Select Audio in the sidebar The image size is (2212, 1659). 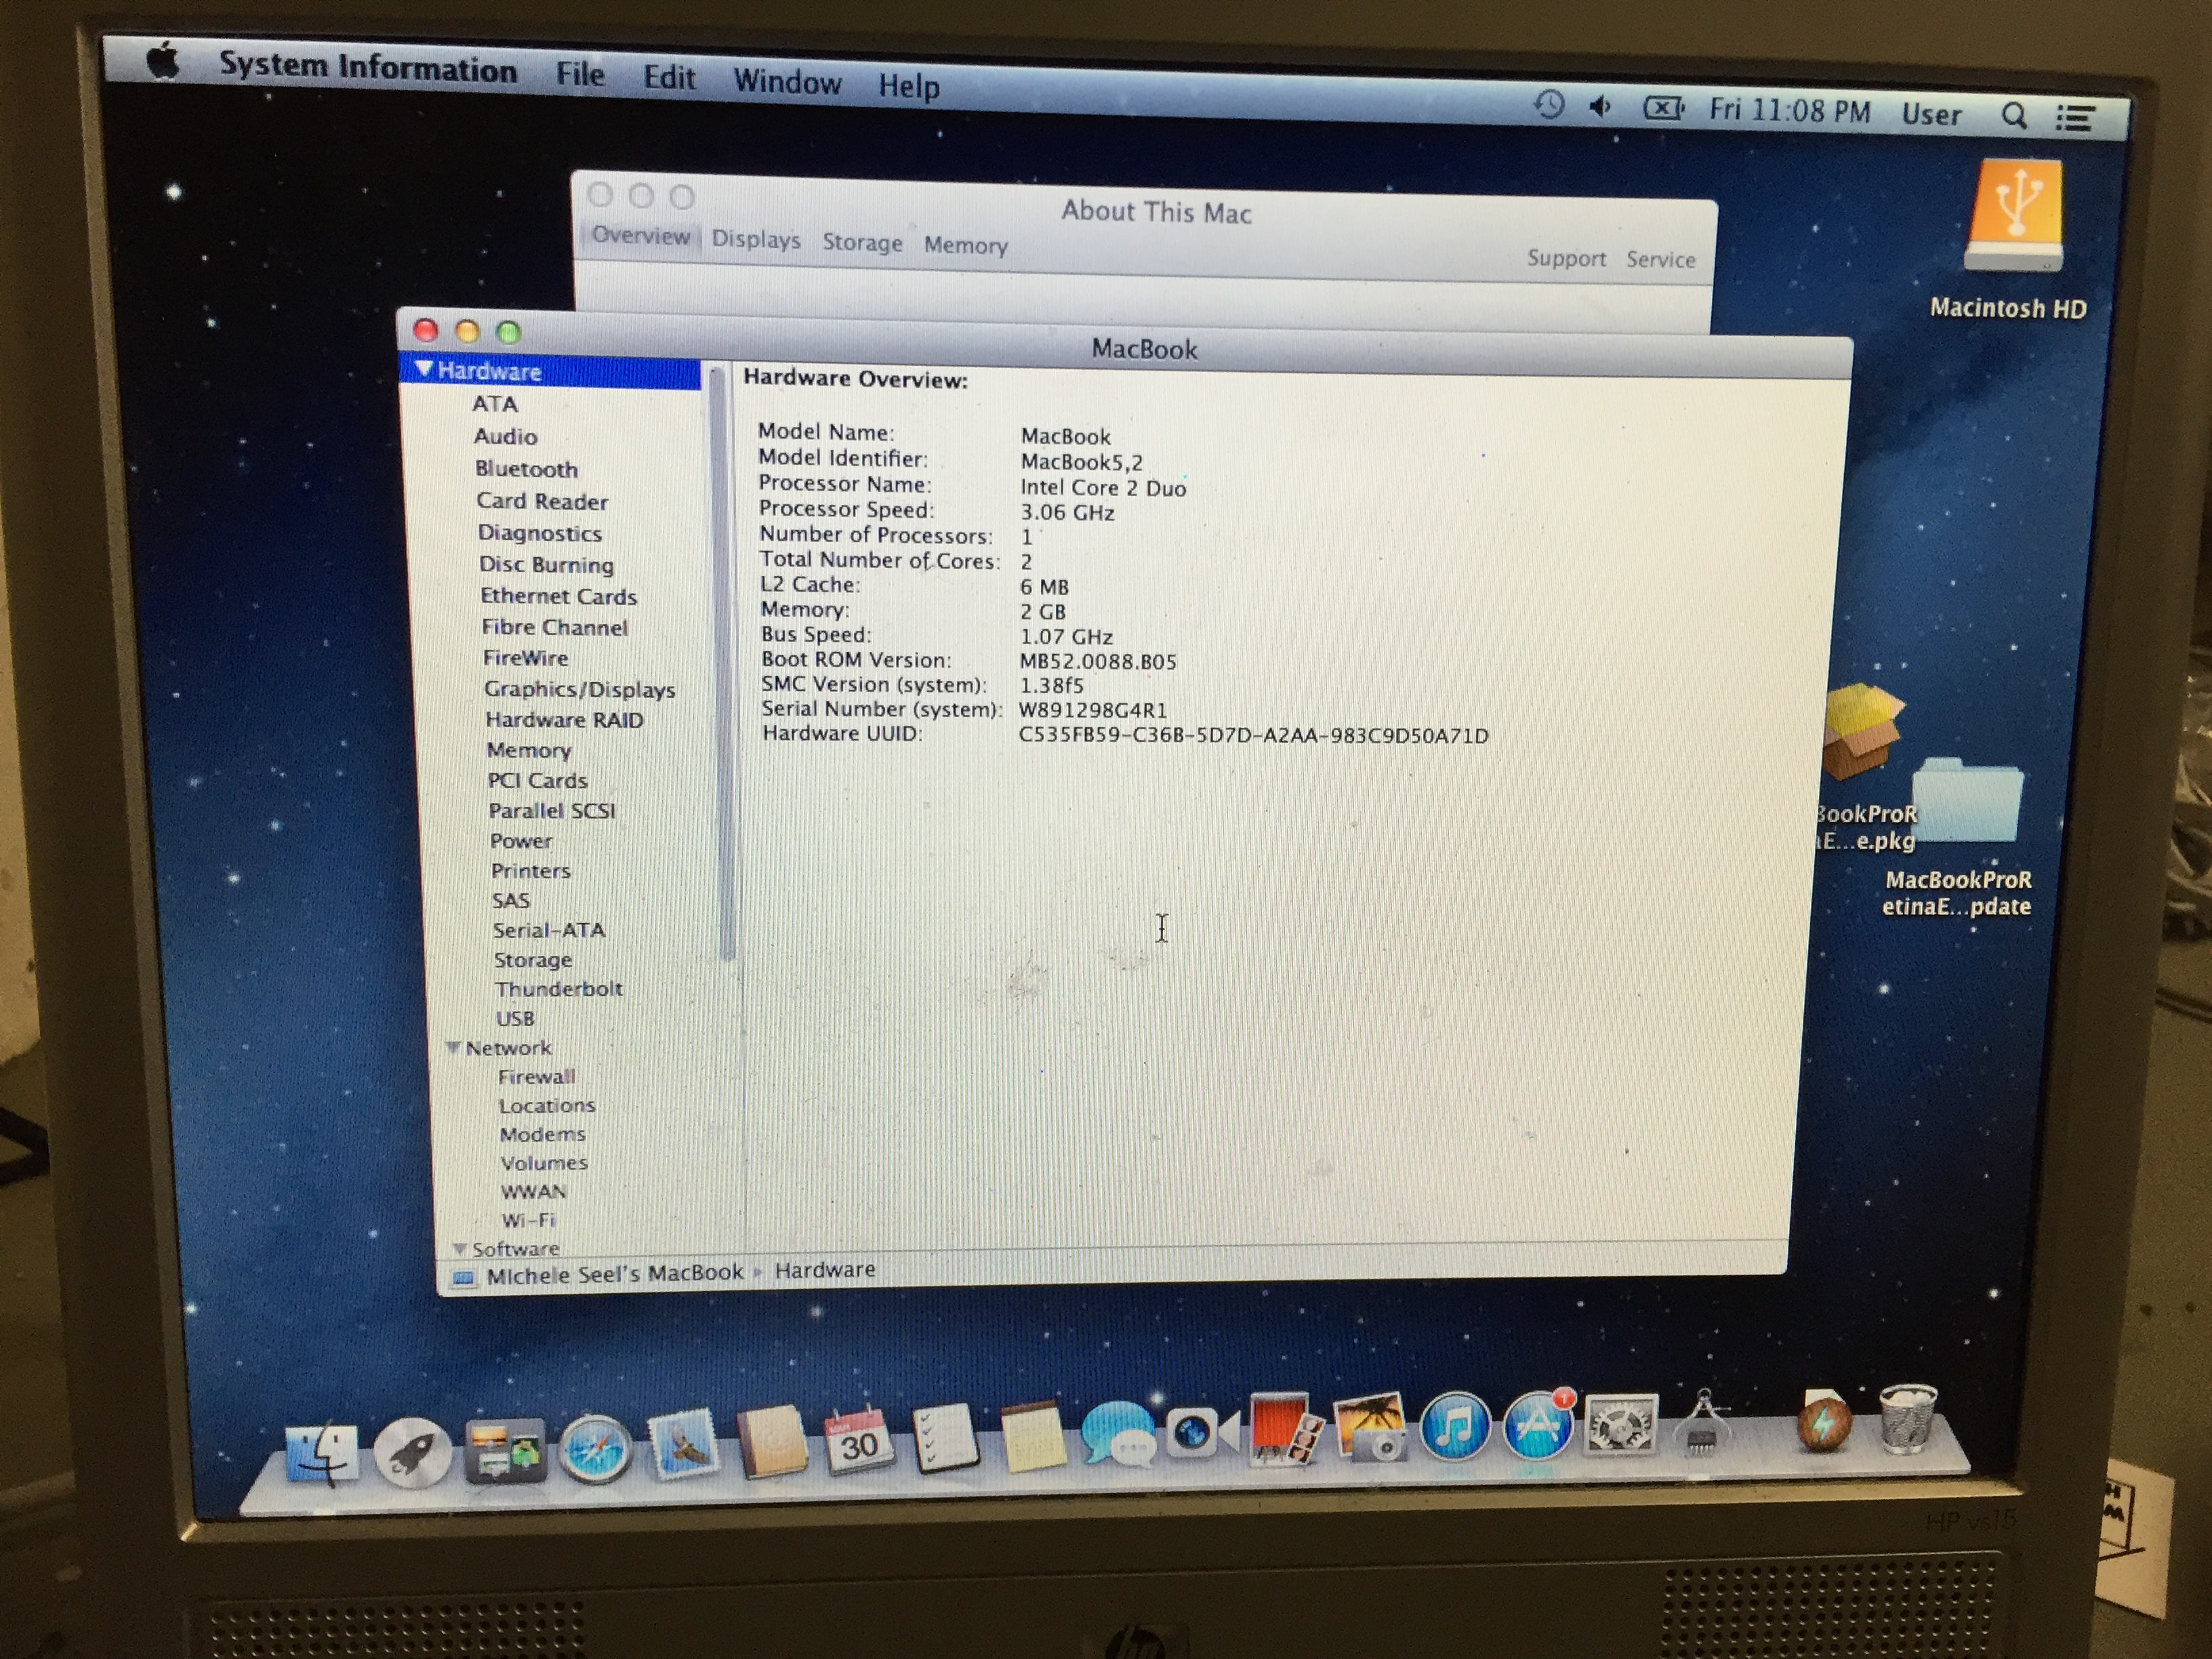click(x=506, y=437)
